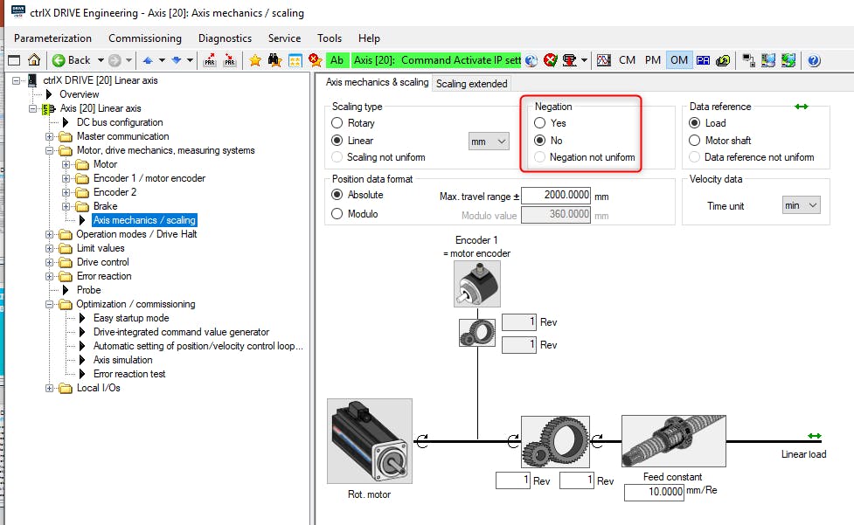Collapse Motor, drive mechanics, measuring systems folder
This screenshot has width=854, height=525.
50,151
